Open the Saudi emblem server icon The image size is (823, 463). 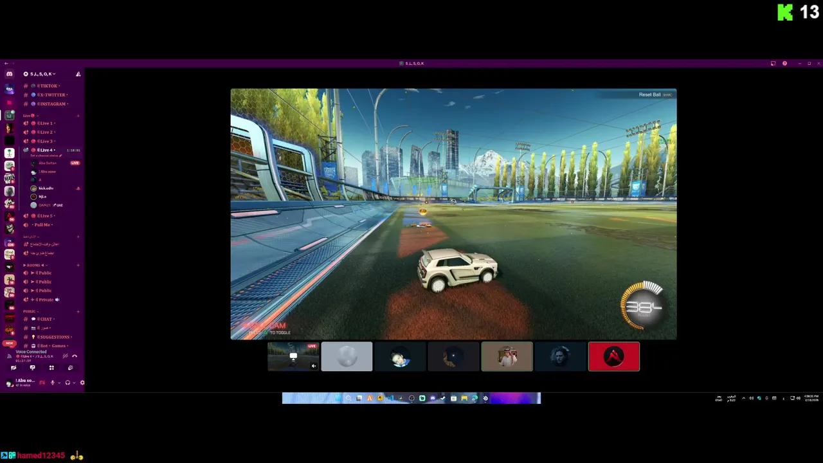coord(9,153)
